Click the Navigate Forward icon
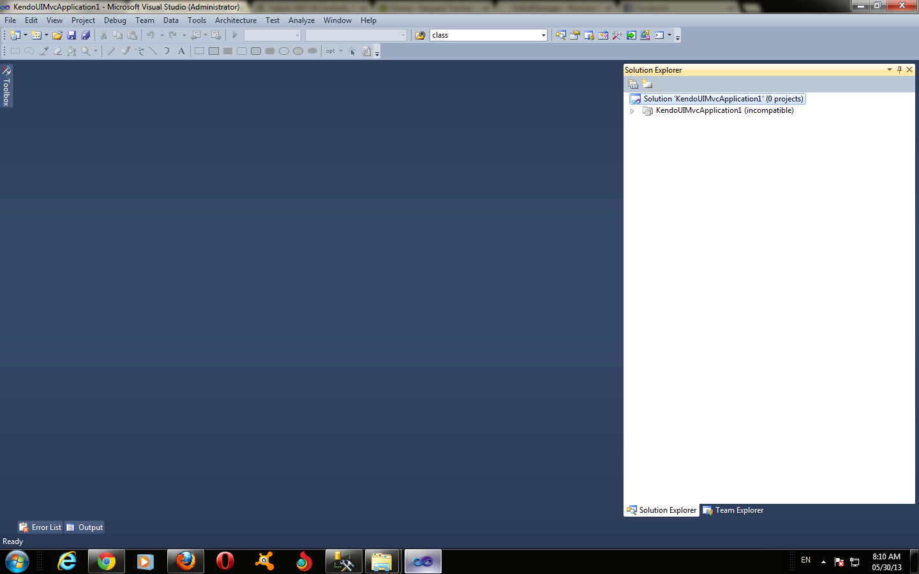 (x=216, y=35)
